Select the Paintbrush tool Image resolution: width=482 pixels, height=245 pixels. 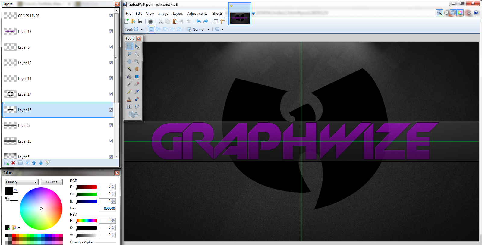pyautogui.click(x=129, y=84)
